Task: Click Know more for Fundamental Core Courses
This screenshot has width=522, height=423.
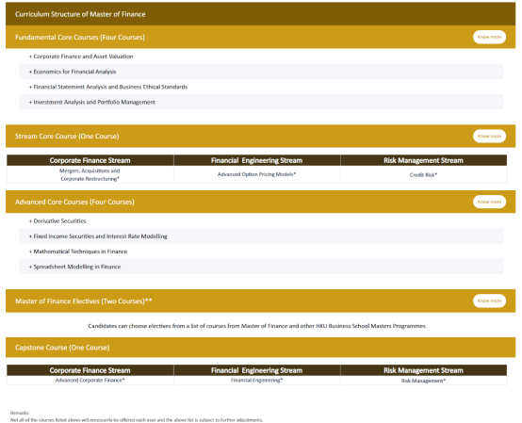Action: [489, 37]
